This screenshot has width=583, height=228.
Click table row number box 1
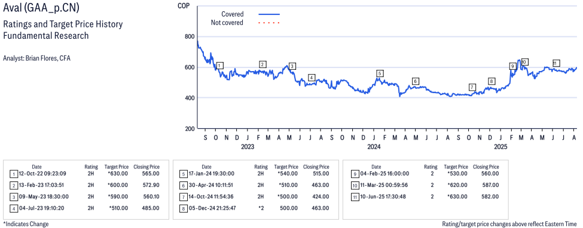coord(13,174)
